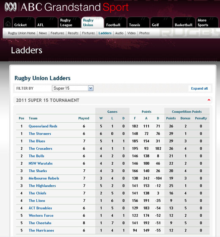Image resolution: width=220 pixels, height=237 pixels.
Task: Switch to the Cricket tab
Action: tap(24, 22)
